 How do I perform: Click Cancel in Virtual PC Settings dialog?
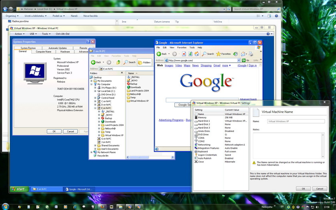click(x=319, y=189)
